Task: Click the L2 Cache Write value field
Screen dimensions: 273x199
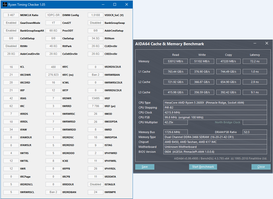Action: click(202, 82)
